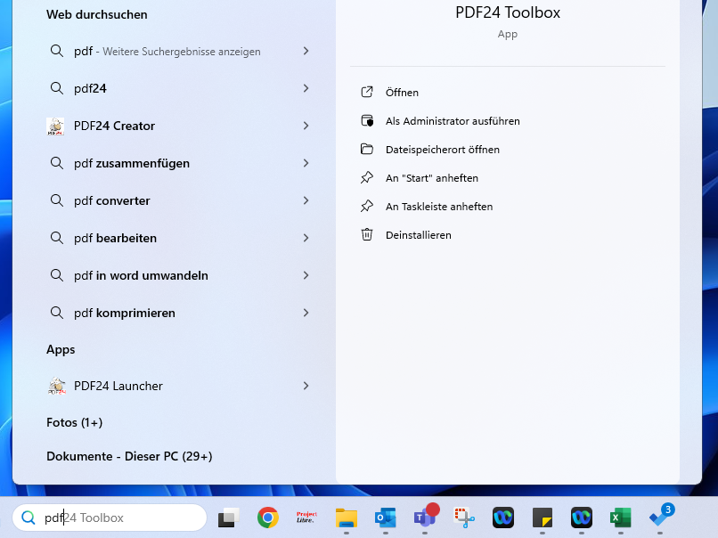Click the Task View taskbar icon

[x=229, y=518]
